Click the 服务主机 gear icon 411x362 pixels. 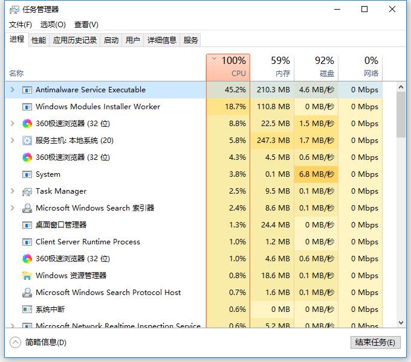coord(27,141)
